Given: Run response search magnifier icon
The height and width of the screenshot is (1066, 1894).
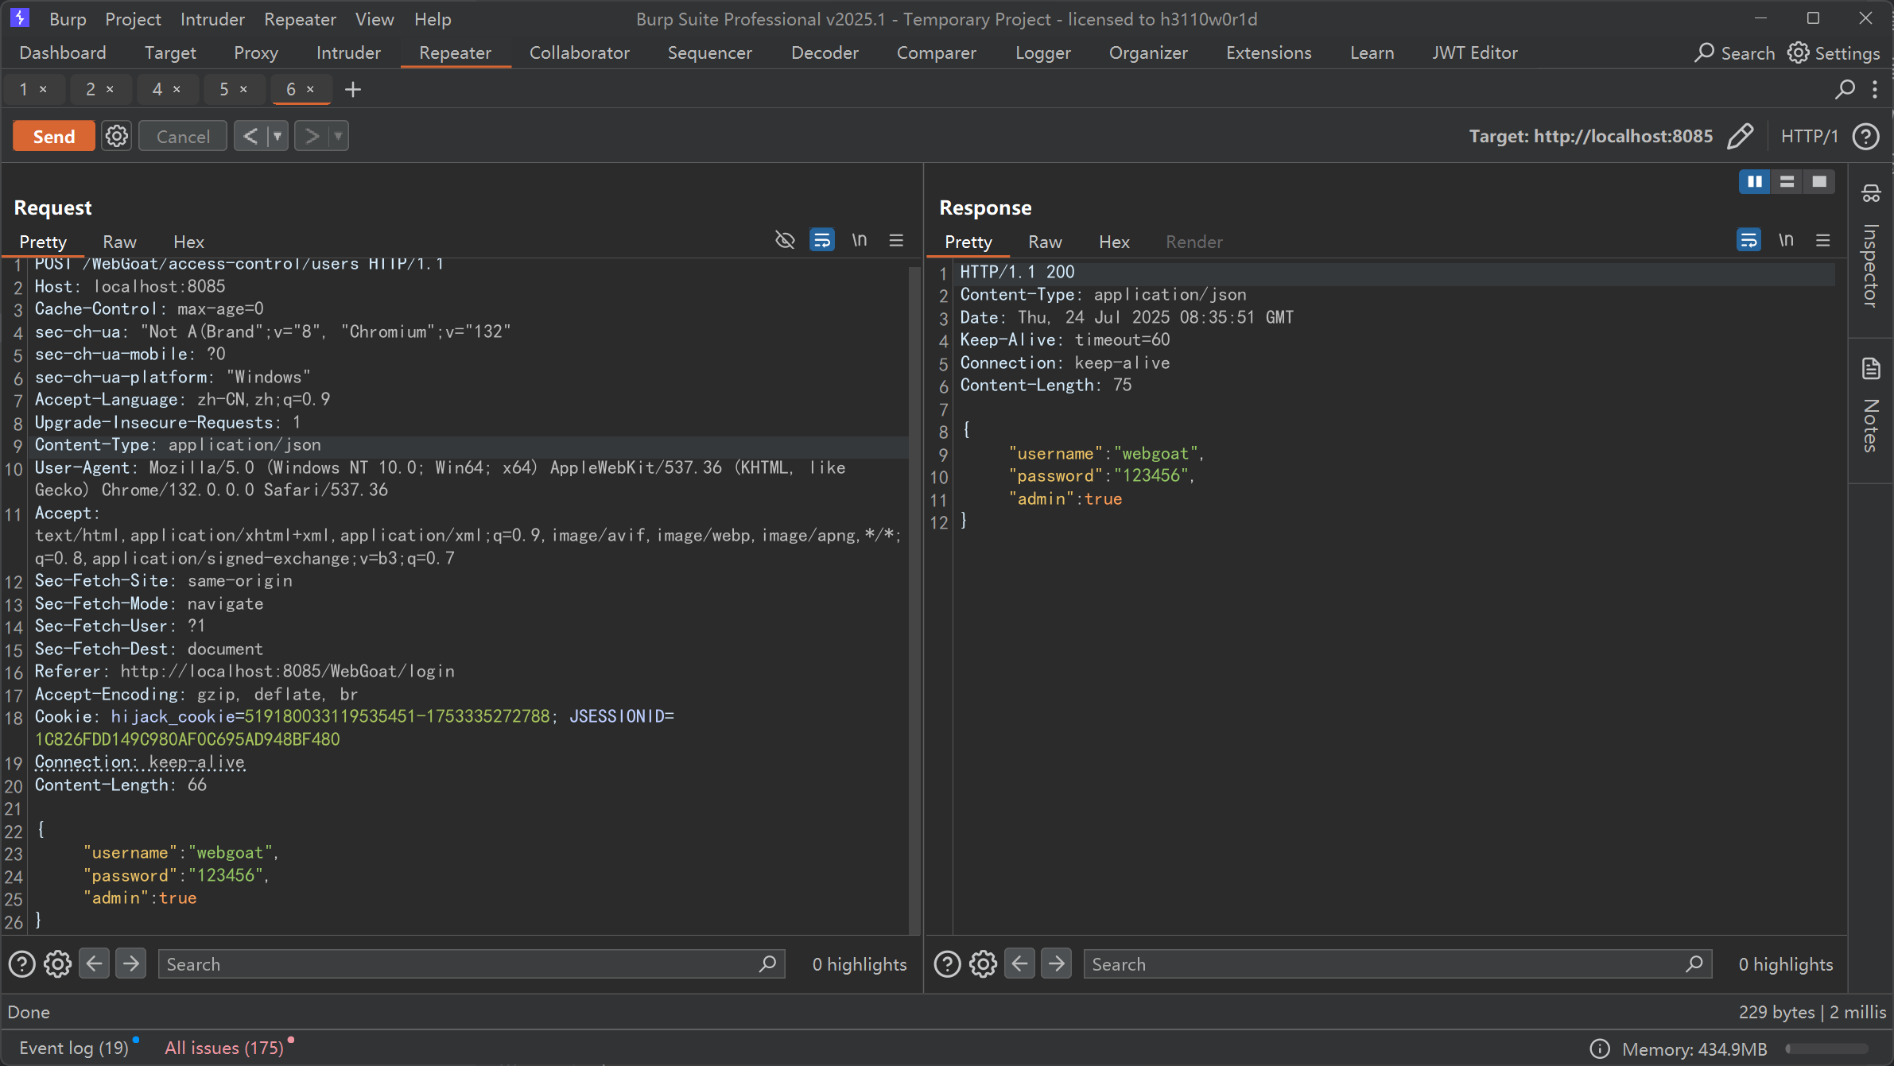Looking at the screenshot, I should click(x=1694, y=963).
